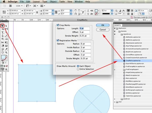Pick the Gap tool in the toolbox
Viewport: 152px width, 113px height.
6,29
